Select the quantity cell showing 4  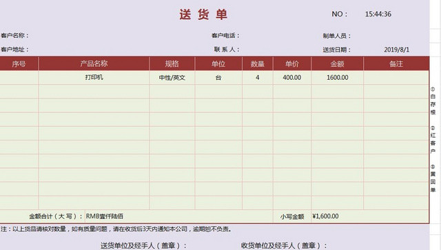pyautogui.click(x=257, y=77)
